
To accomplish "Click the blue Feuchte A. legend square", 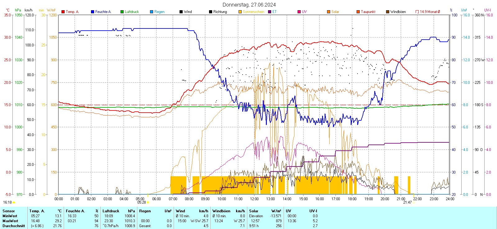I will tap(93, 12).
